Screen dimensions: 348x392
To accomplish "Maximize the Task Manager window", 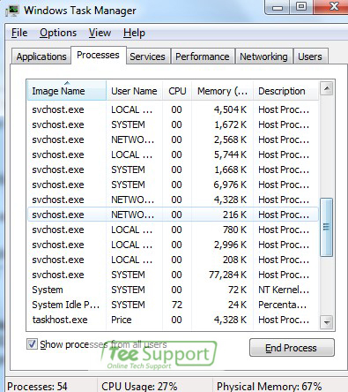I will point(301,7).
